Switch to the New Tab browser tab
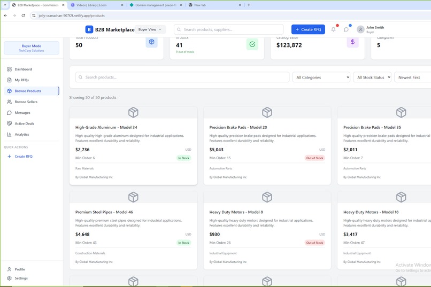The width and height of the screenshot is (431, 287). click(x=214, y=5)
